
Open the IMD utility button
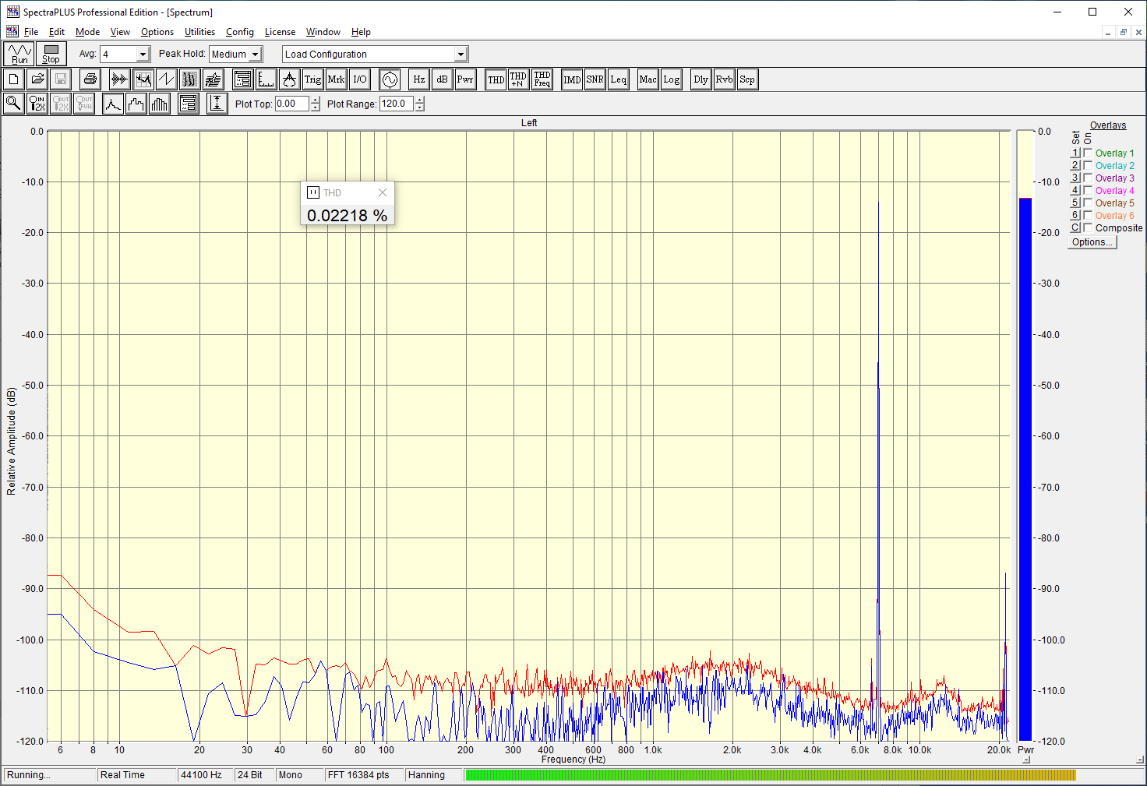[x=572, y=79]
